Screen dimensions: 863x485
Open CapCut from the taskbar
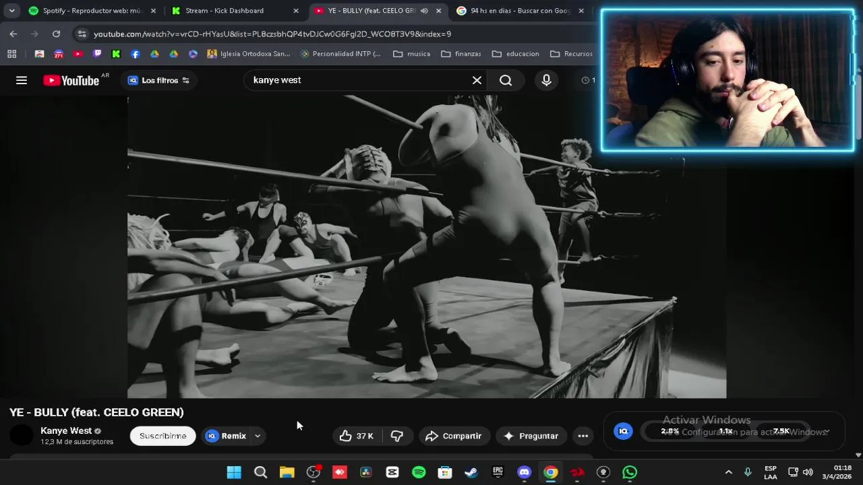coord(392,472)
